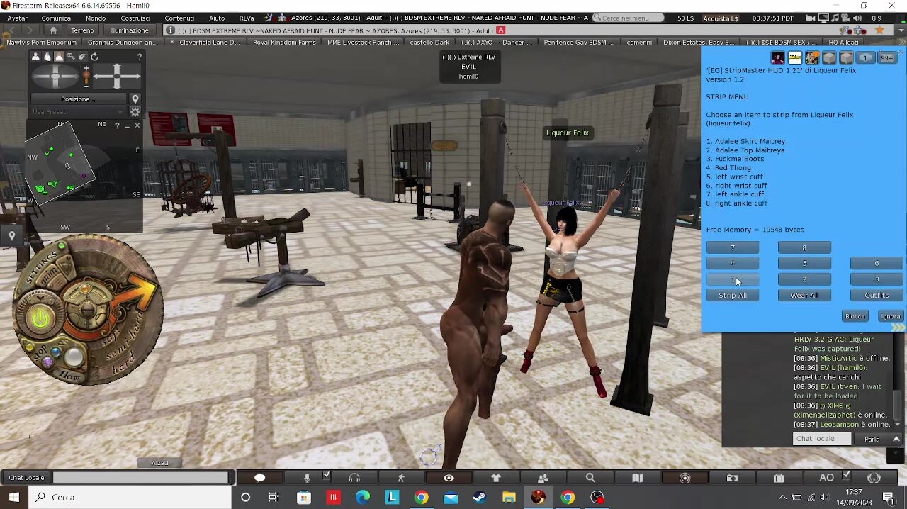Click the snapshot camera toolbar icon
Viewport: 907px width, 509px height.
coord(732,479)
